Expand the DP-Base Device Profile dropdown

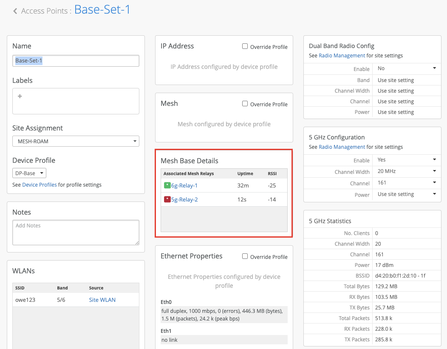pyautogui.click(x=29, y=173)
